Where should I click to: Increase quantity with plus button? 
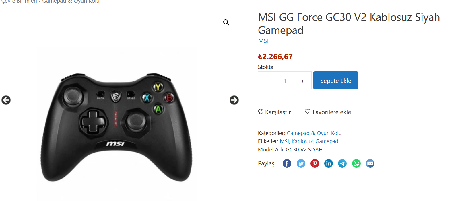[302, 81]
